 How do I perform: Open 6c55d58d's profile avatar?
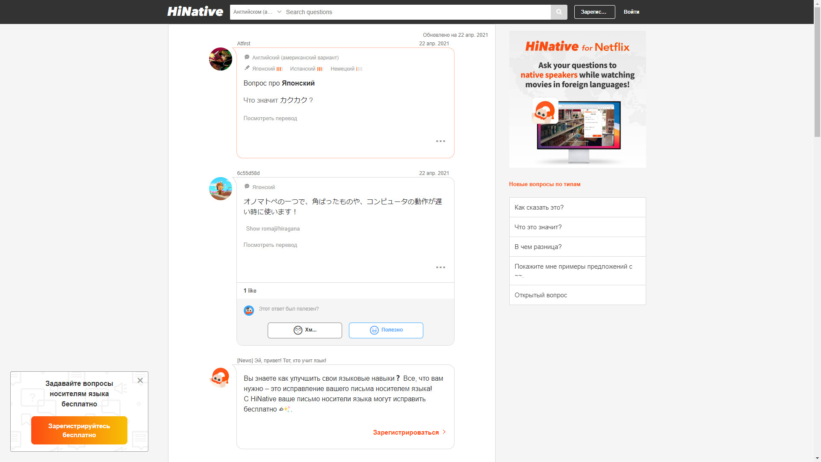pos(220,189)
